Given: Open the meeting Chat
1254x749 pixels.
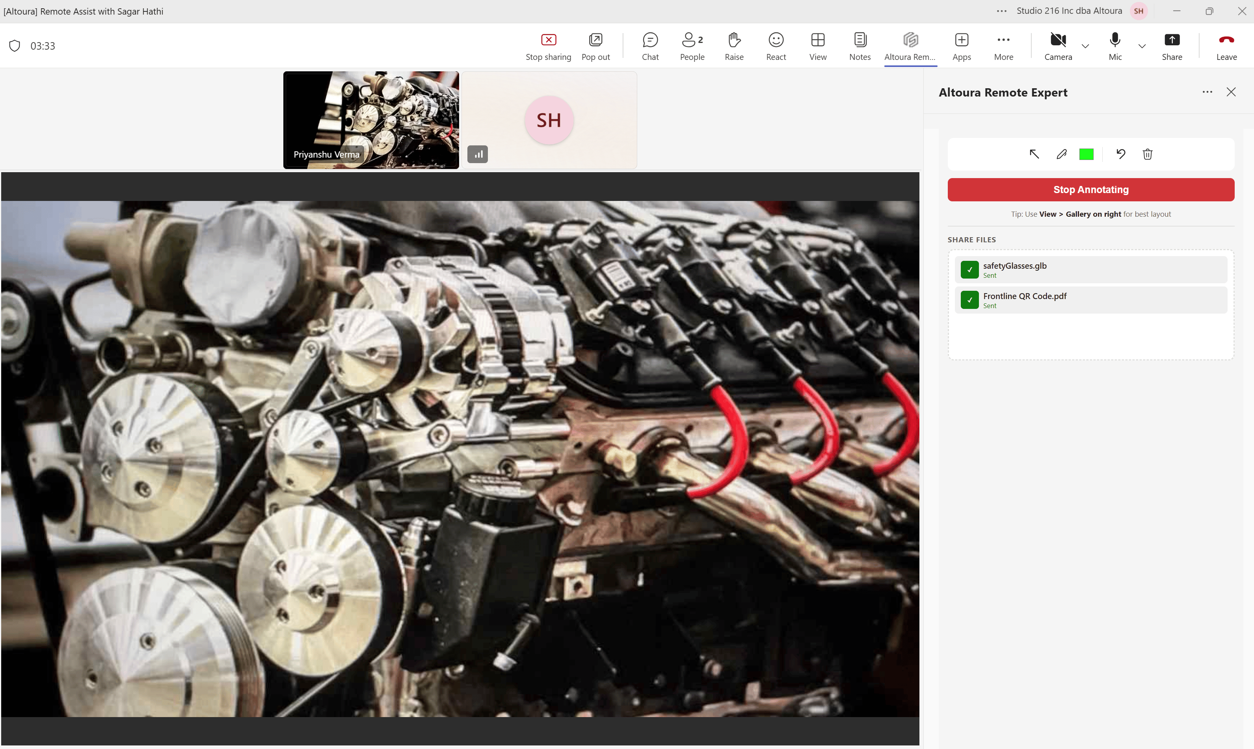Looking at the screenshot, I should (x=650, y=46).
